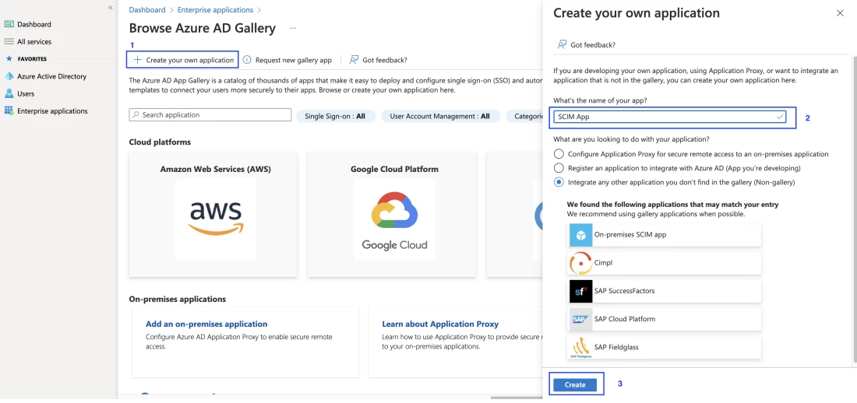Screen dimensions: 857x403
Task: Open Add an on-premises application link
Action: (206, 324)
